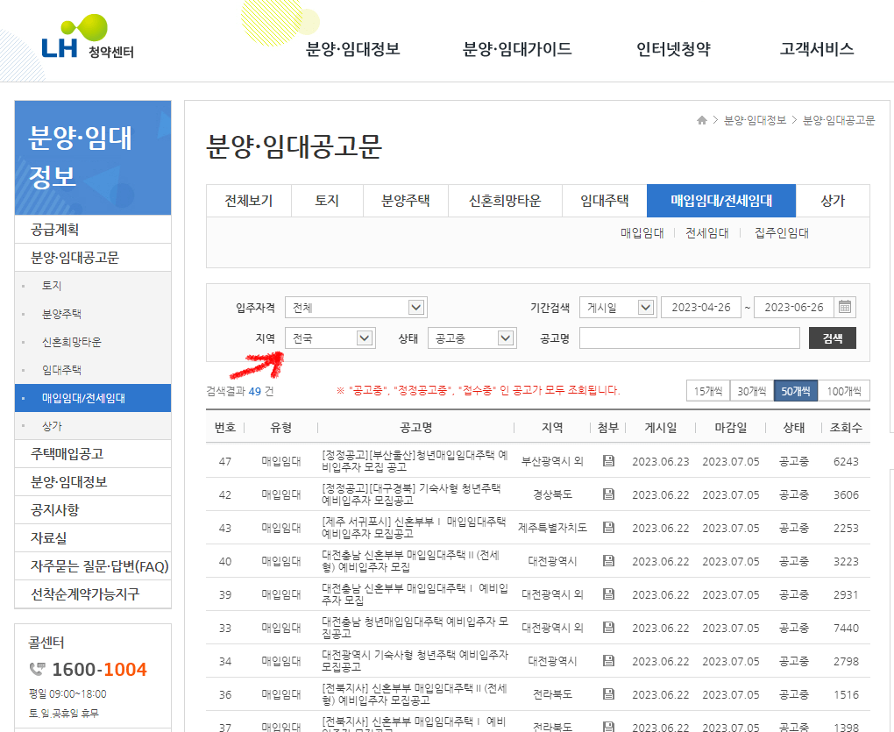Viewport: 894px width, 732px height.
Task: Open the 상태 dropdown showing 공고중
Action: click(x=472, y=337)
